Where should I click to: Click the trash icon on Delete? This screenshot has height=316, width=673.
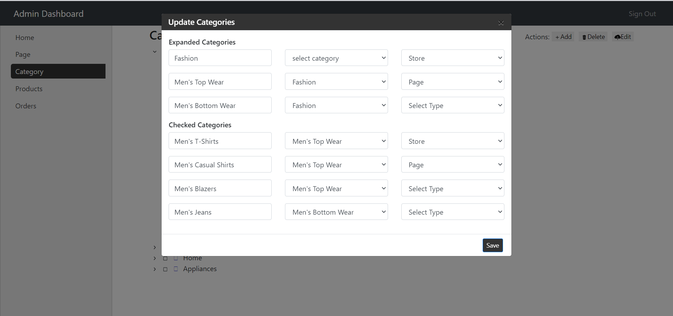click(x=584, y=37)
